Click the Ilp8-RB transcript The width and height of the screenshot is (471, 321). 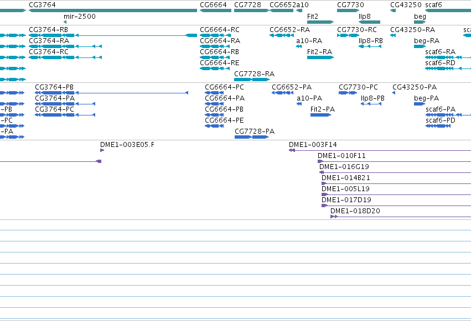point(370,46)
